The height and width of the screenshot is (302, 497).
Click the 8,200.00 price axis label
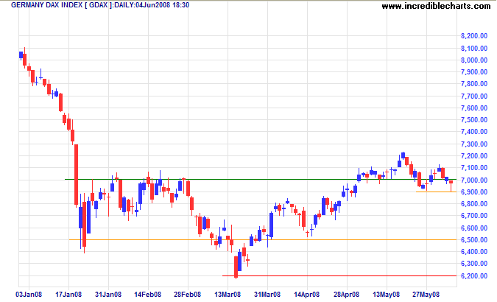(474, 36)
